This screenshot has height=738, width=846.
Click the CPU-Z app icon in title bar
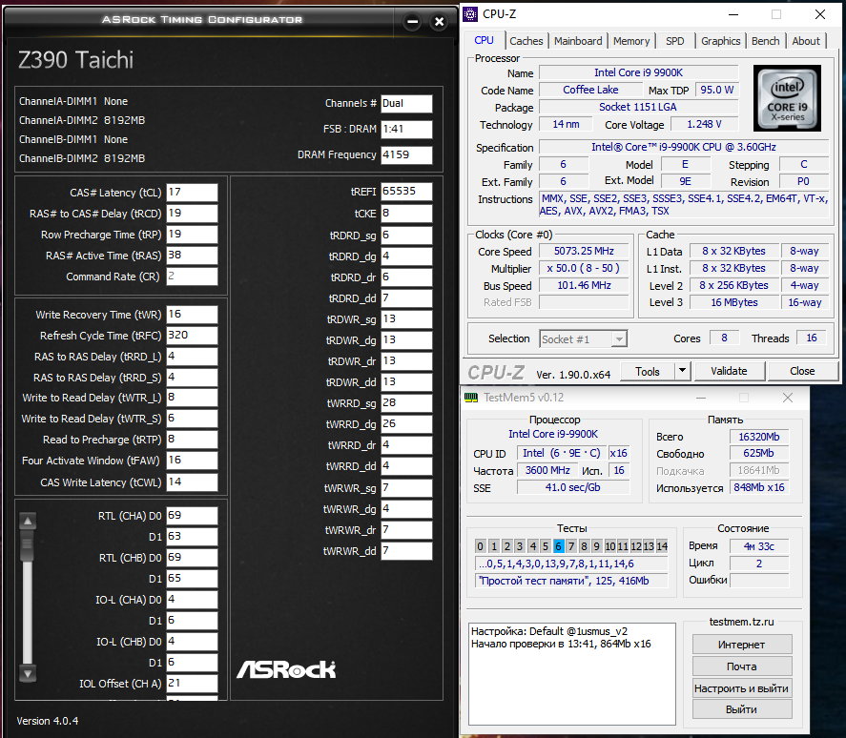point(470,14)
